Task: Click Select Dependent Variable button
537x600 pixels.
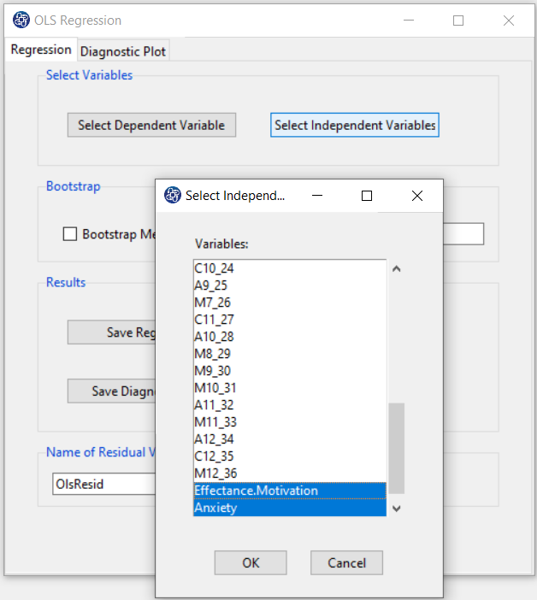Action: (x=151, y=125)
